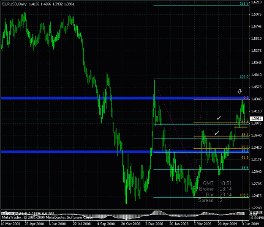Click the 1.2475 price axis label

256,196
